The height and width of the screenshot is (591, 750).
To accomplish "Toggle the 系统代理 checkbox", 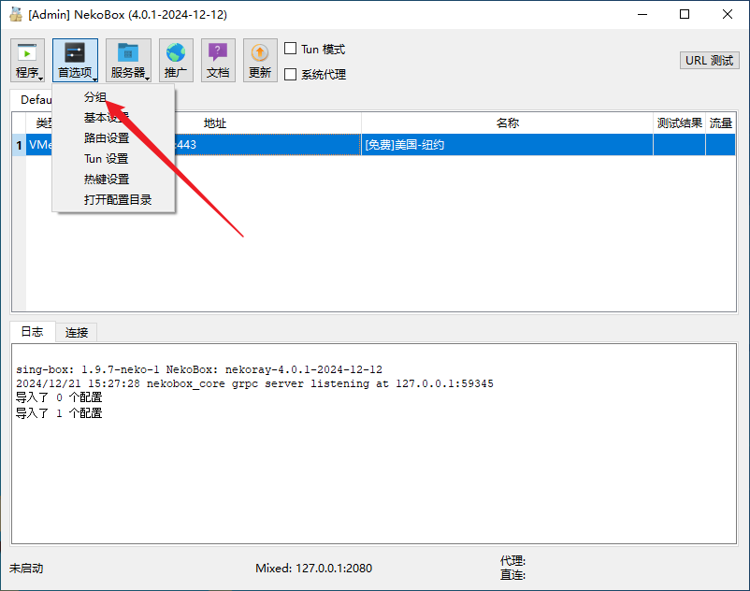I will click(x=291, y=75).
